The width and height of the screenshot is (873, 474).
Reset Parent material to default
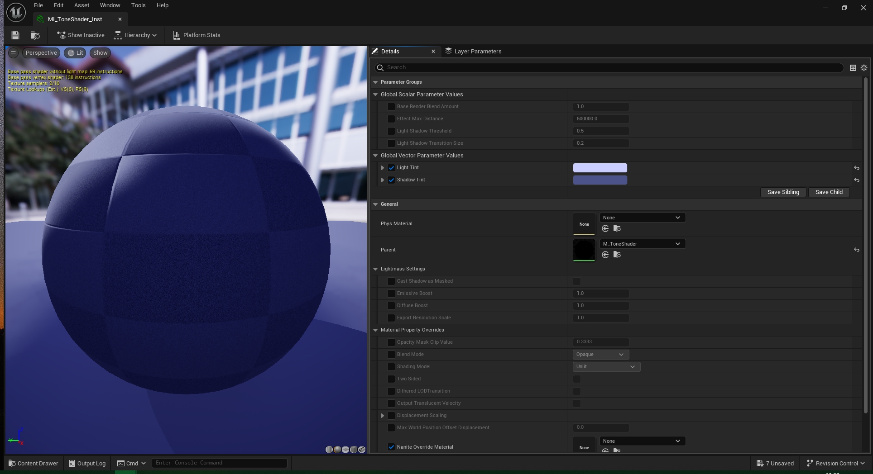click(856, 250)
